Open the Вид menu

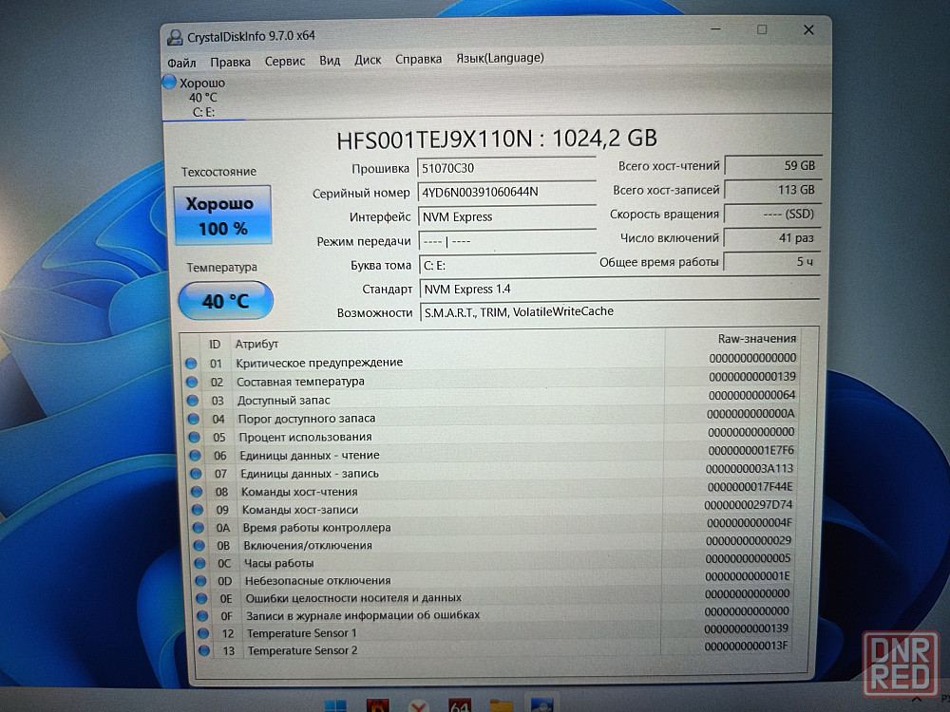[330, 61]
